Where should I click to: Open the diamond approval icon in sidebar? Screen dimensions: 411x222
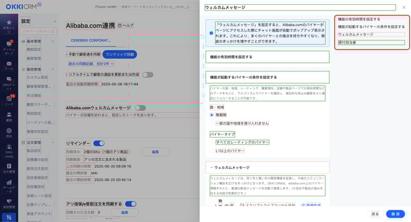tap(9, 201)
